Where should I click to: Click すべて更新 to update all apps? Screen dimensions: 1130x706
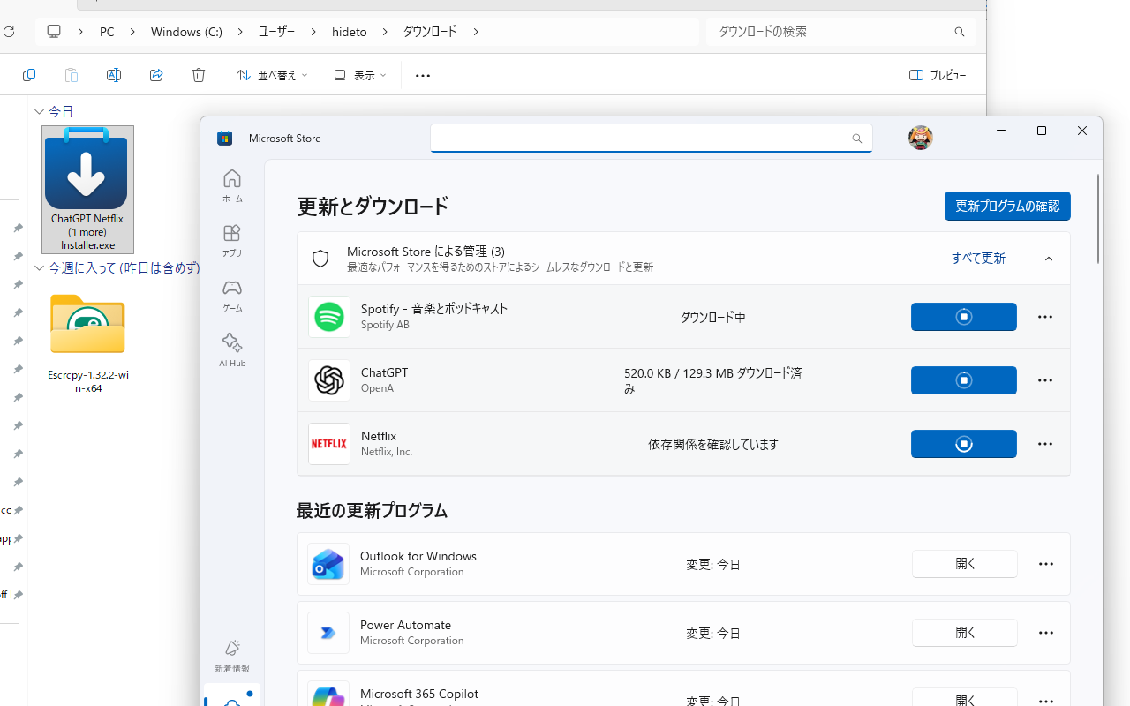[x=977, y=258]
